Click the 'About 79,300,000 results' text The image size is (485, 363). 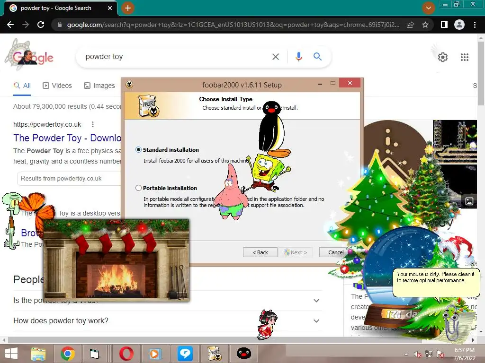(x=67, y=106)
